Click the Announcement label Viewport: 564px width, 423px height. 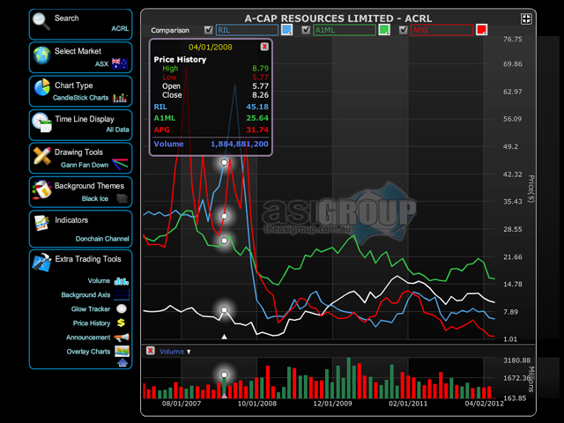coord(88,338)
